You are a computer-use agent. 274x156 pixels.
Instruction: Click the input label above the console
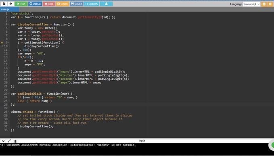pos(142,141)
